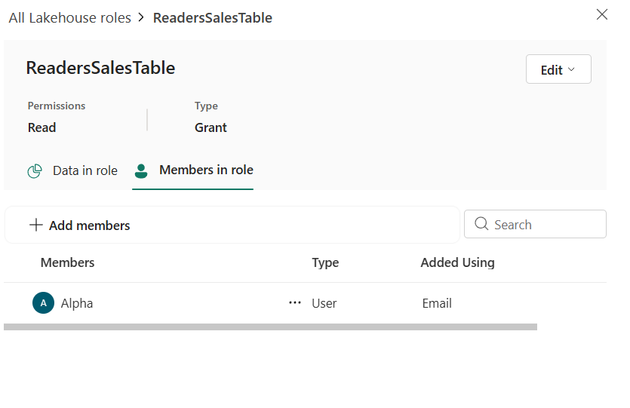Click the Added Using column header

(x=458, y=262)
